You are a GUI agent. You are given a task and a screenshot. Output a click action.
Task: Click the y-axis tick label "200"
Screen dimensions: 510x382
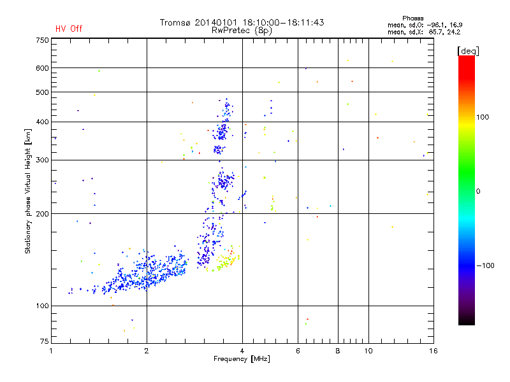coord(42,214)
